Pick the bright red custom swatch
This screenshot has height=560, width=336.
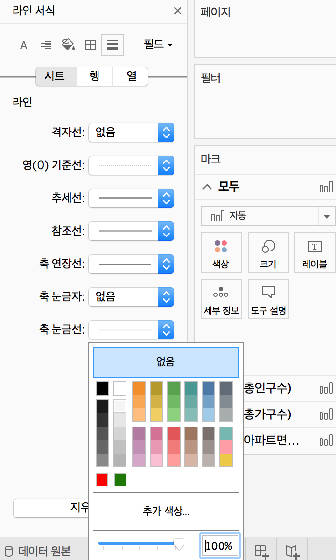coord(102,480)
